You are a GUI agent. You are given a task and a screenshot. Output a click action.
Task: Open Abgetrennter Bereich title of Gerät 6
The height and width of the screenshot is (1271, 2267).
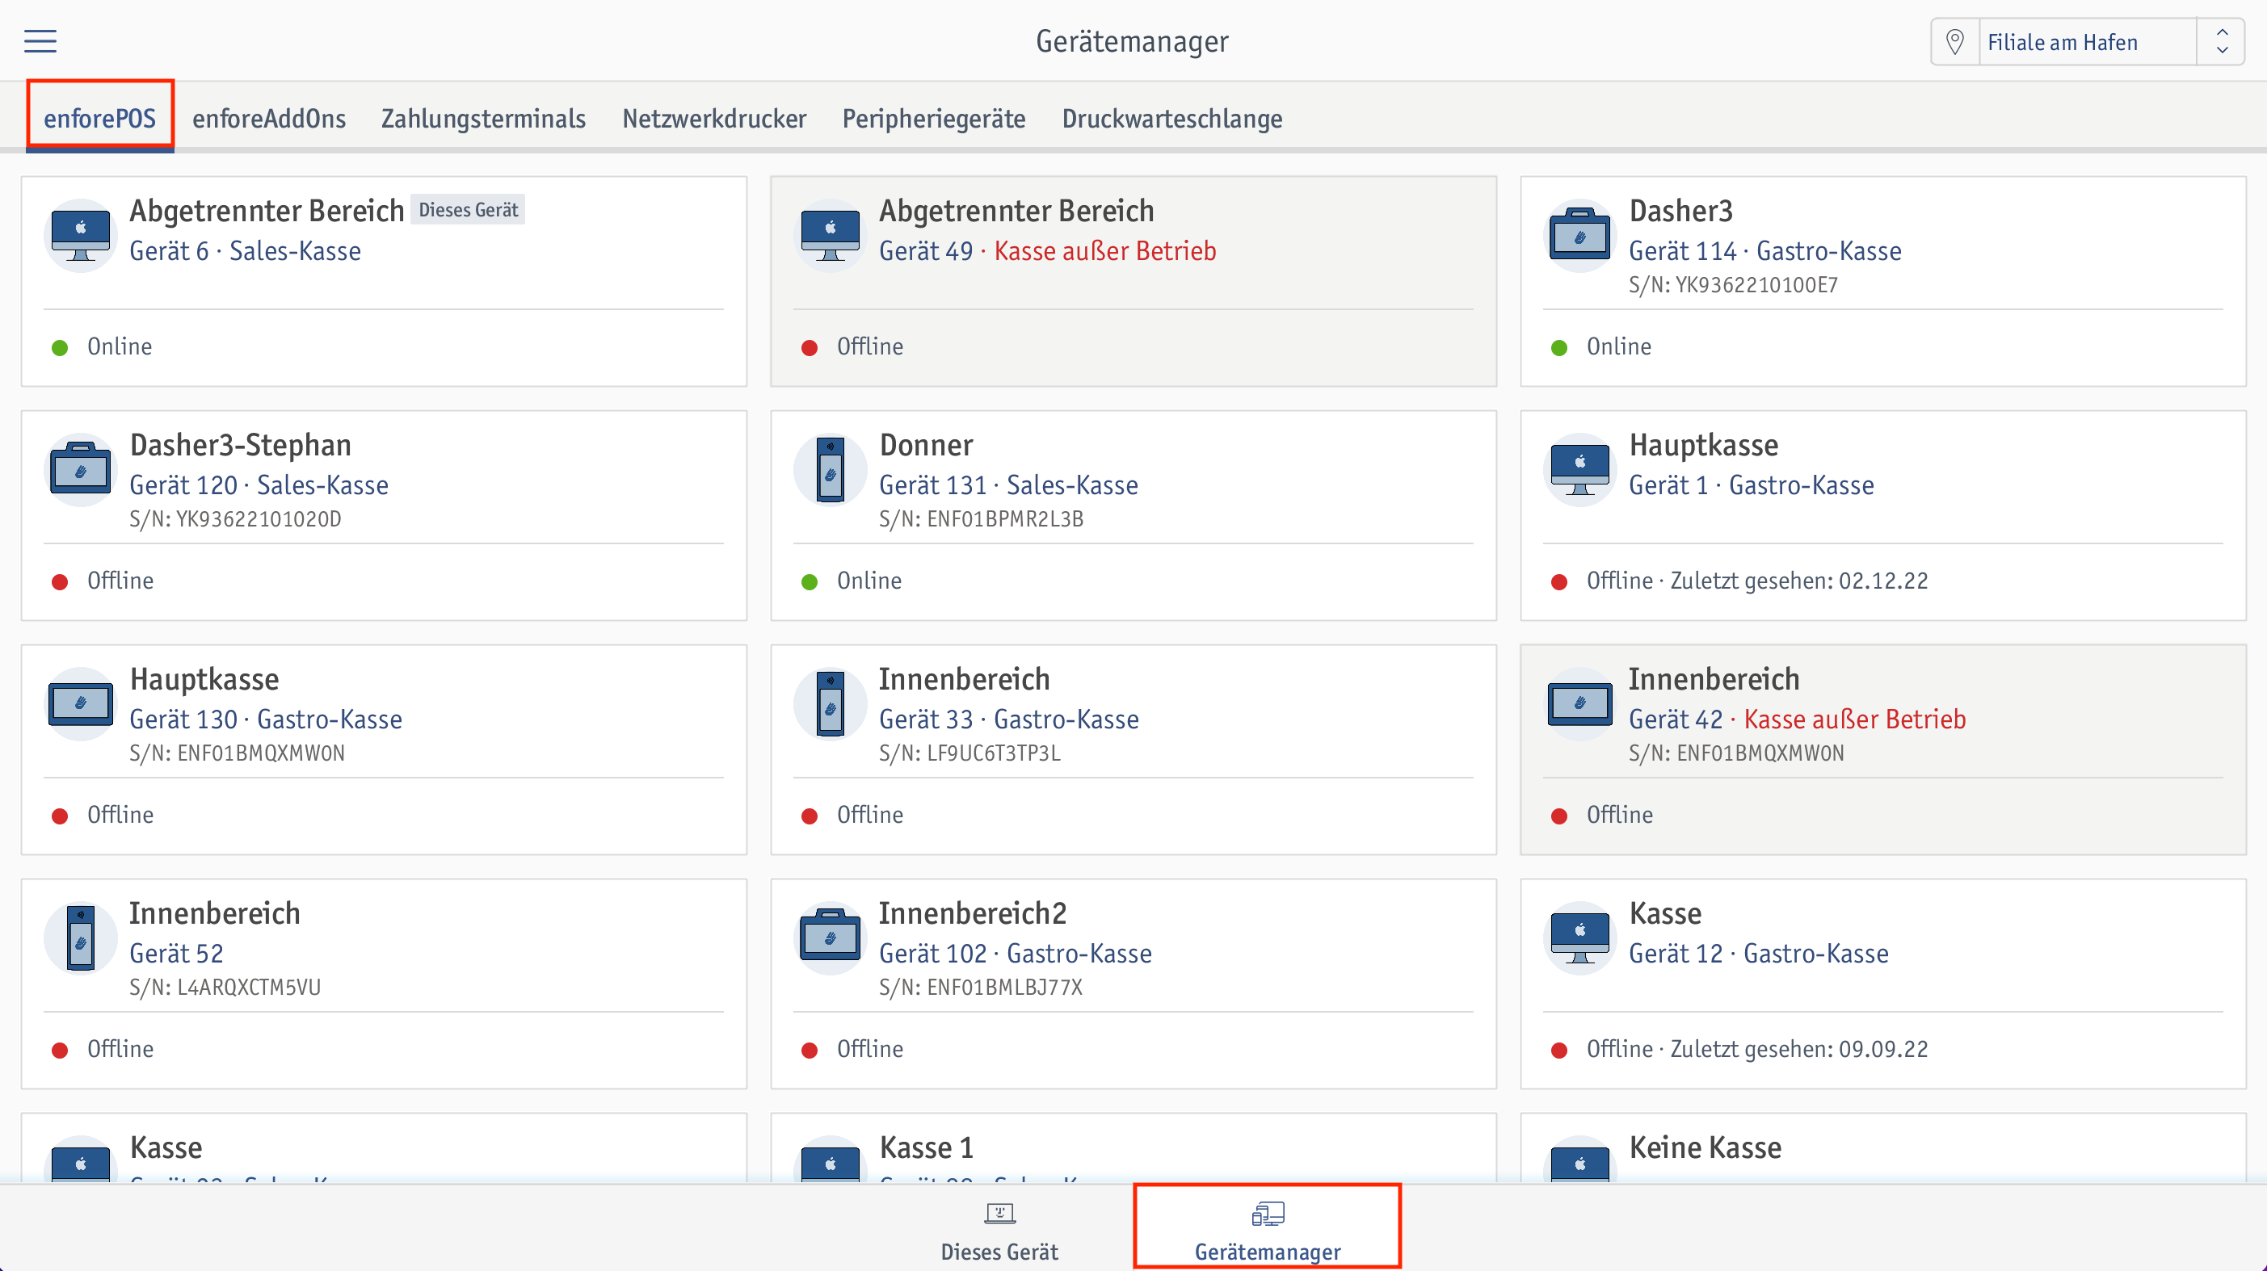tap(267, 210)
